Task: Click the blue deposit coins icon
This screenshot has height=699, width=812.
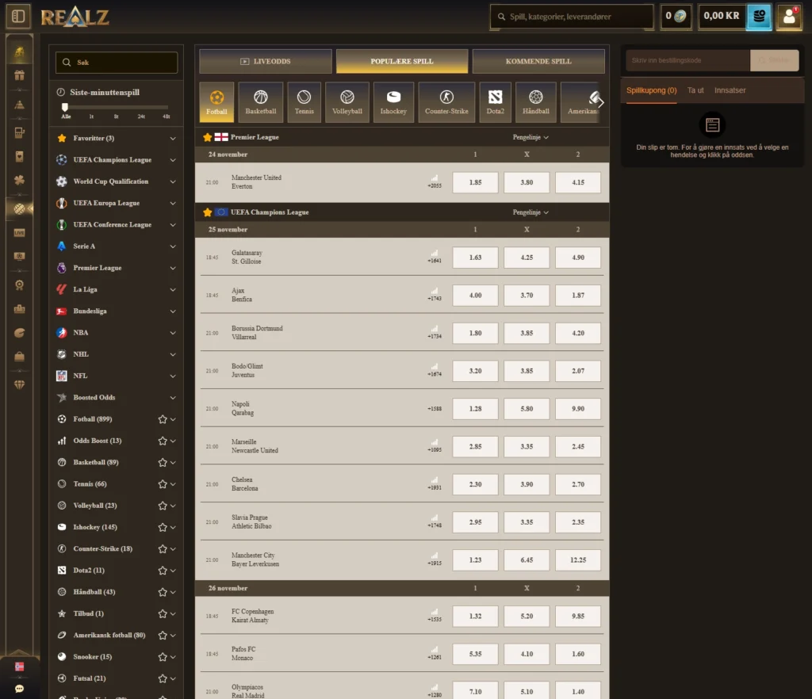Action: pyautogui.click(x=759, y=16)
